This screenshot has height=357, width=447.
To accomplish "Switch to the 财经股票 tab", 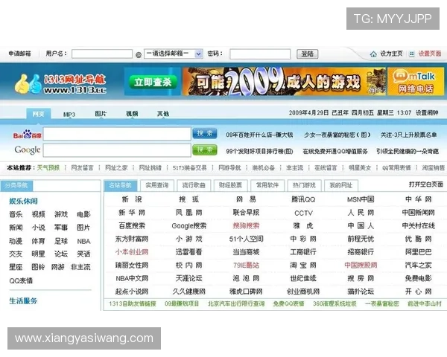I will click(230, 186).
